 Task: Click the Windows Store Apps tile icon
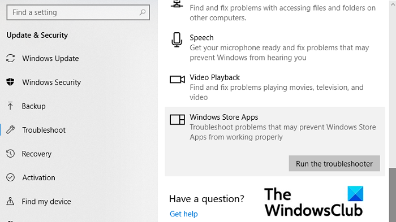177,120
